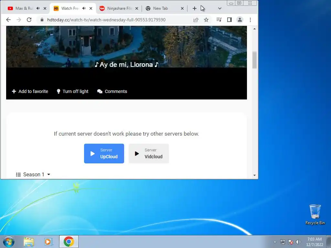This screenshot has width=331, height=248.
Task: Focus the address bar showing hdtoday.cc URL
Action: (x=106, y=20)
